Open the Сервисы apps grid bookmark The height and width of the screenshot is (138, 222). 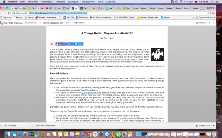(6, 18)
